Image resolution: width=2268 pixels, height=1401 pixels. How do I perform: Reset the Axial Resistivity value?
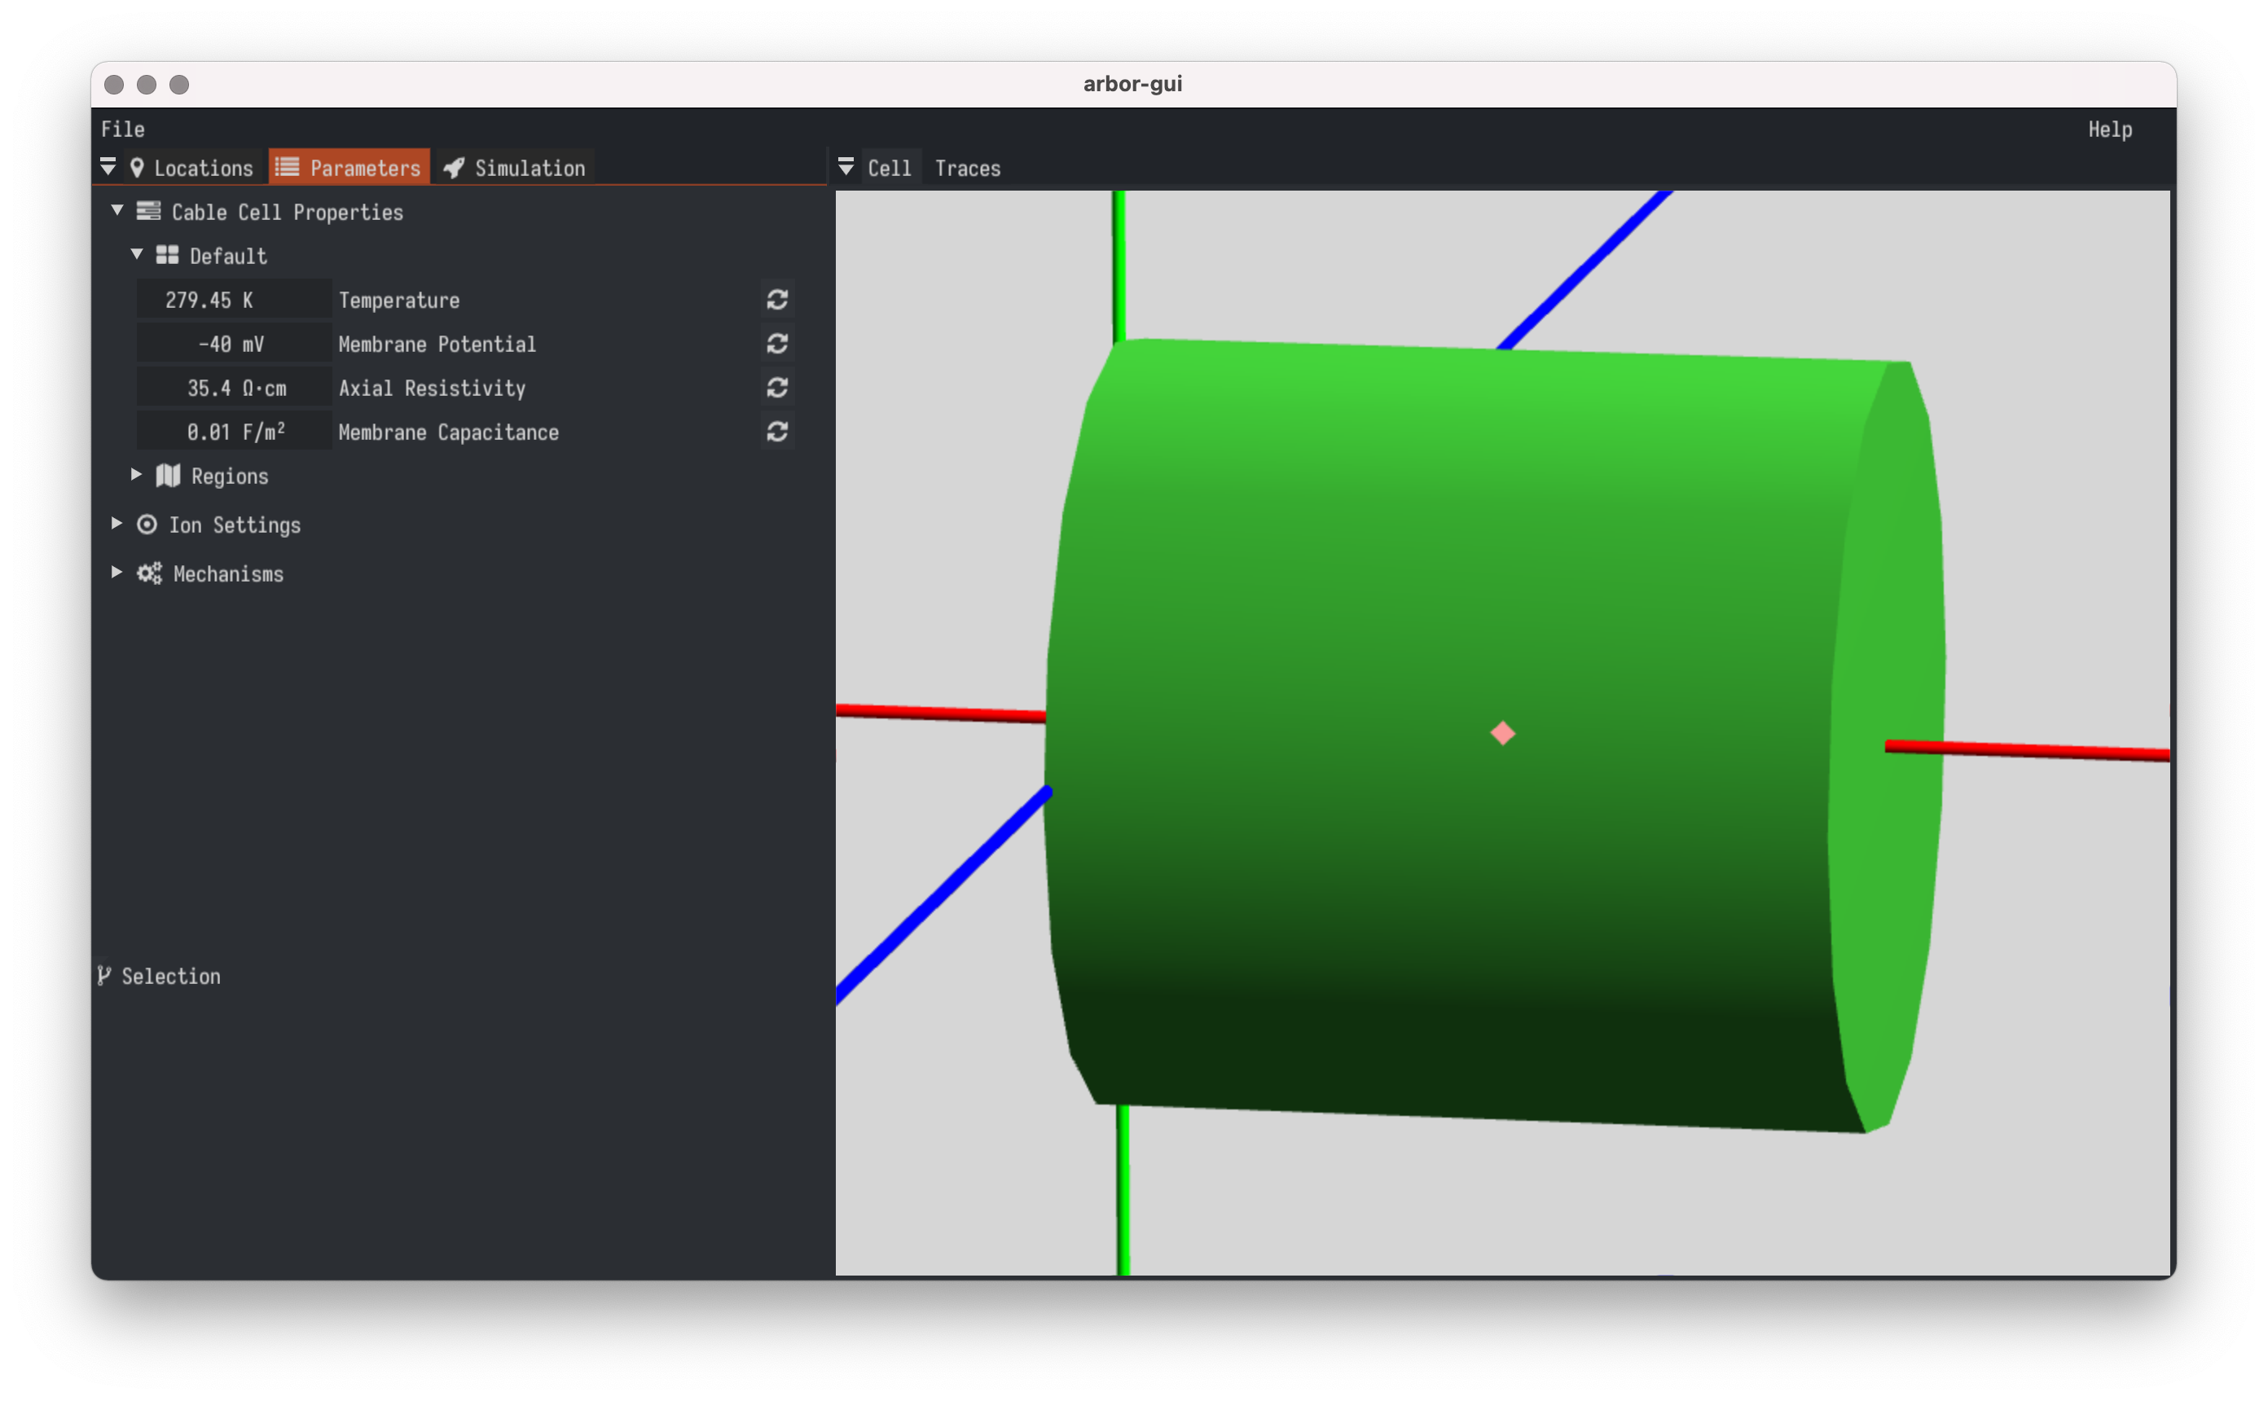pyautogui.click(x=776, y=388)
